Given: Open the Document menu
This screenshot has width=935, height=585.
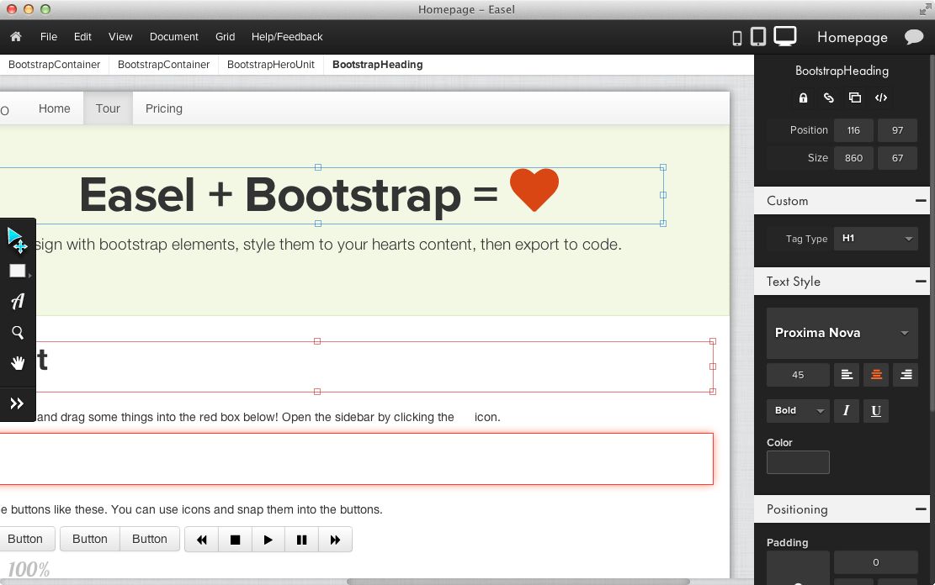Looking at the screenshot, I should point(174,37).
